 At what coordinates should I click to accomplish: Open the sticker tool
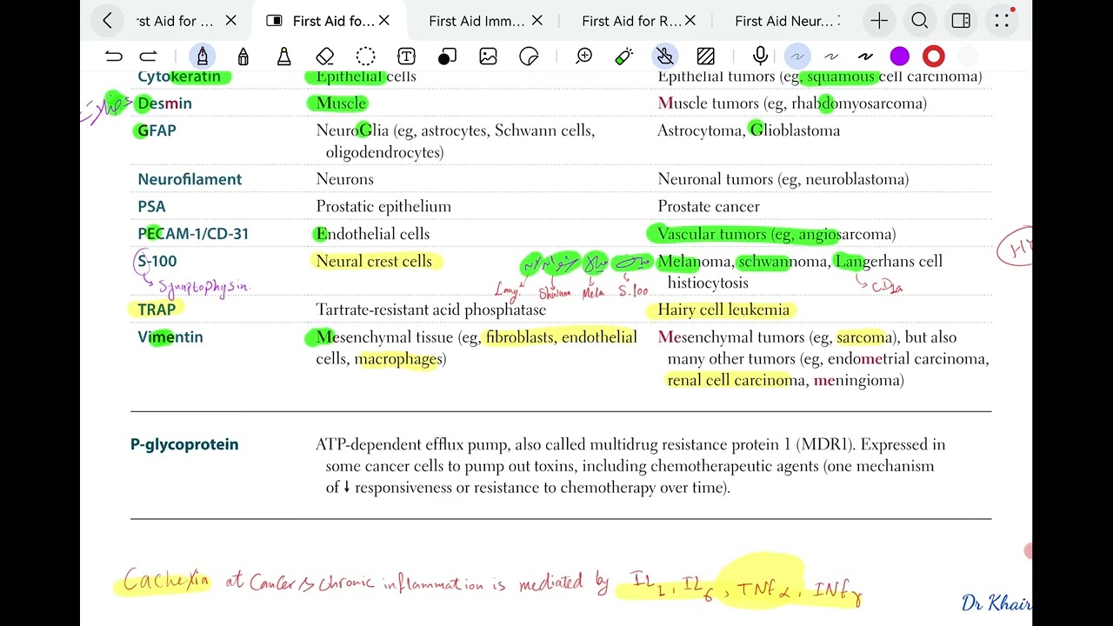[x=529, y=57]
